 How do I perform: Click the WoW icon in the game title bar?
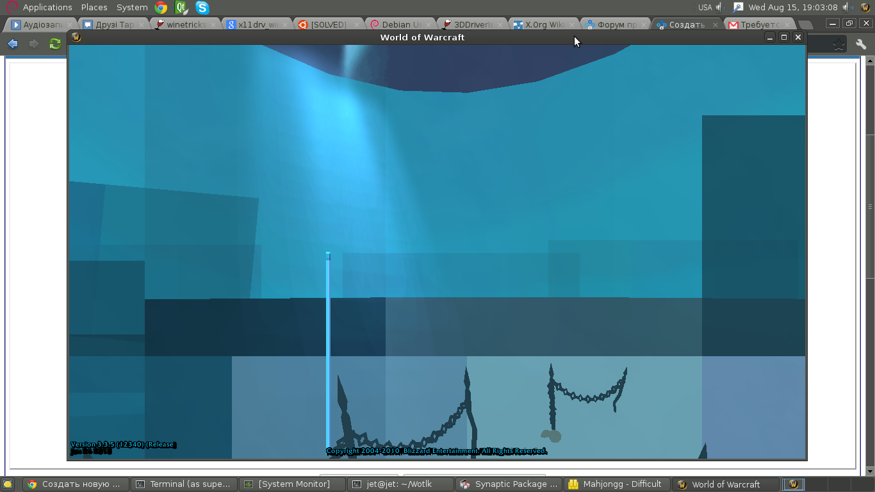point(76,37)
